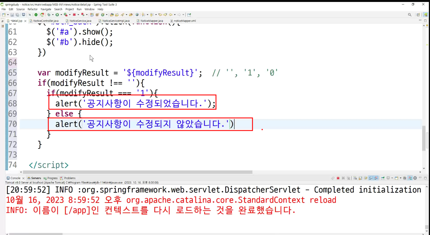
Task: Terminate the console with red square
Action: click(338, 178)
